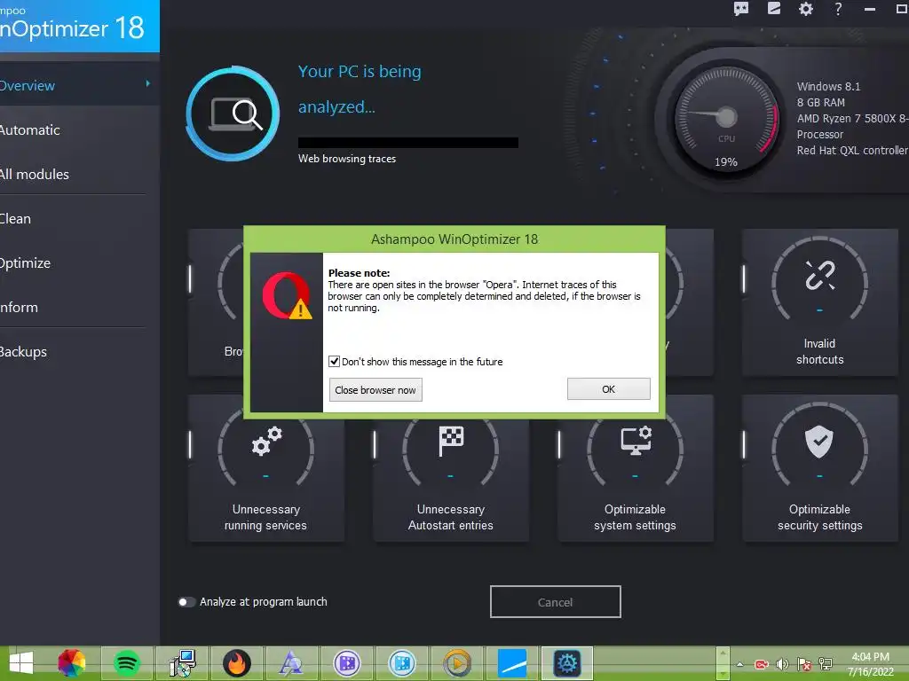Screen dimensions: 909x681
Task: Toggle Analyze at program launch switch
Action: (x=186, y=602)
